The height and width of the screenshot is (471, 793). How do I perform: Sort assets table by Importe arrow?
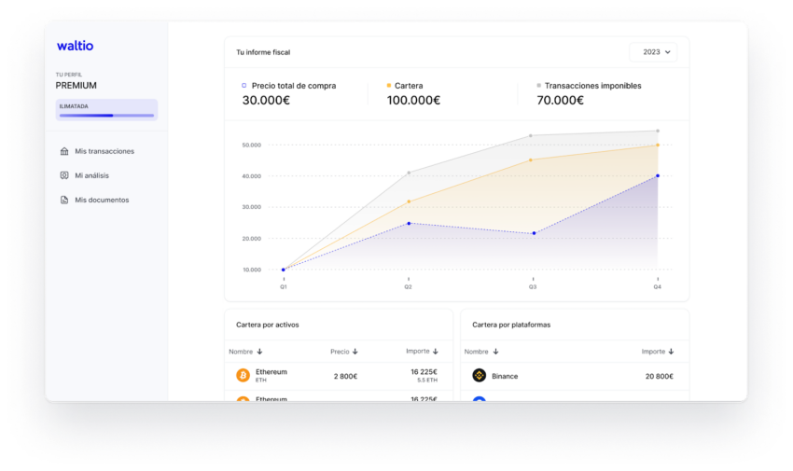[436, 352]
